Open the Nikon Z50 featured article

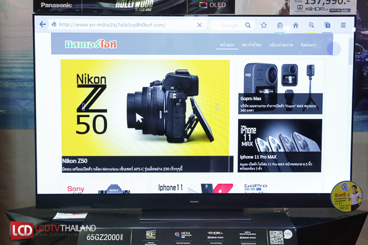(147, 116)
